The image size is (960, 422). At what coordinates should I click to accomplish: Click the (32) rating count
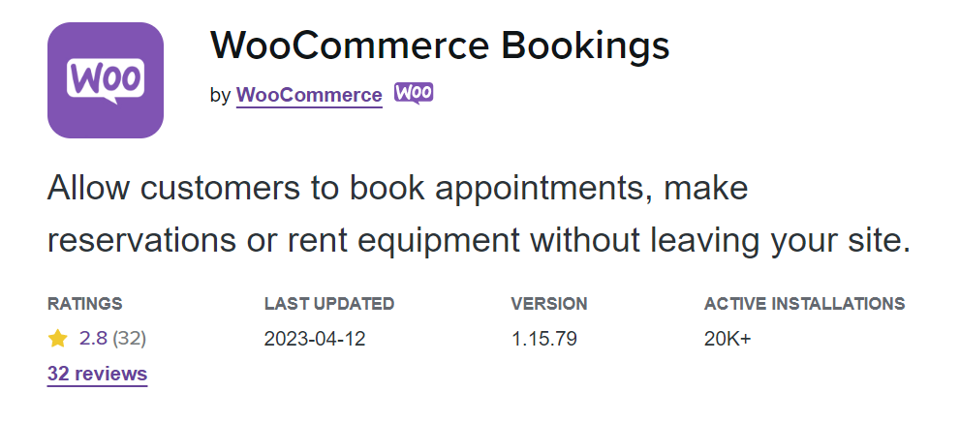pos(130,339)
